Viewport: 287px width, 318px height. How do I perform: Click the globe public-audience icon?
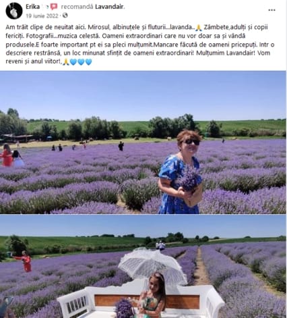coord(65,16)
